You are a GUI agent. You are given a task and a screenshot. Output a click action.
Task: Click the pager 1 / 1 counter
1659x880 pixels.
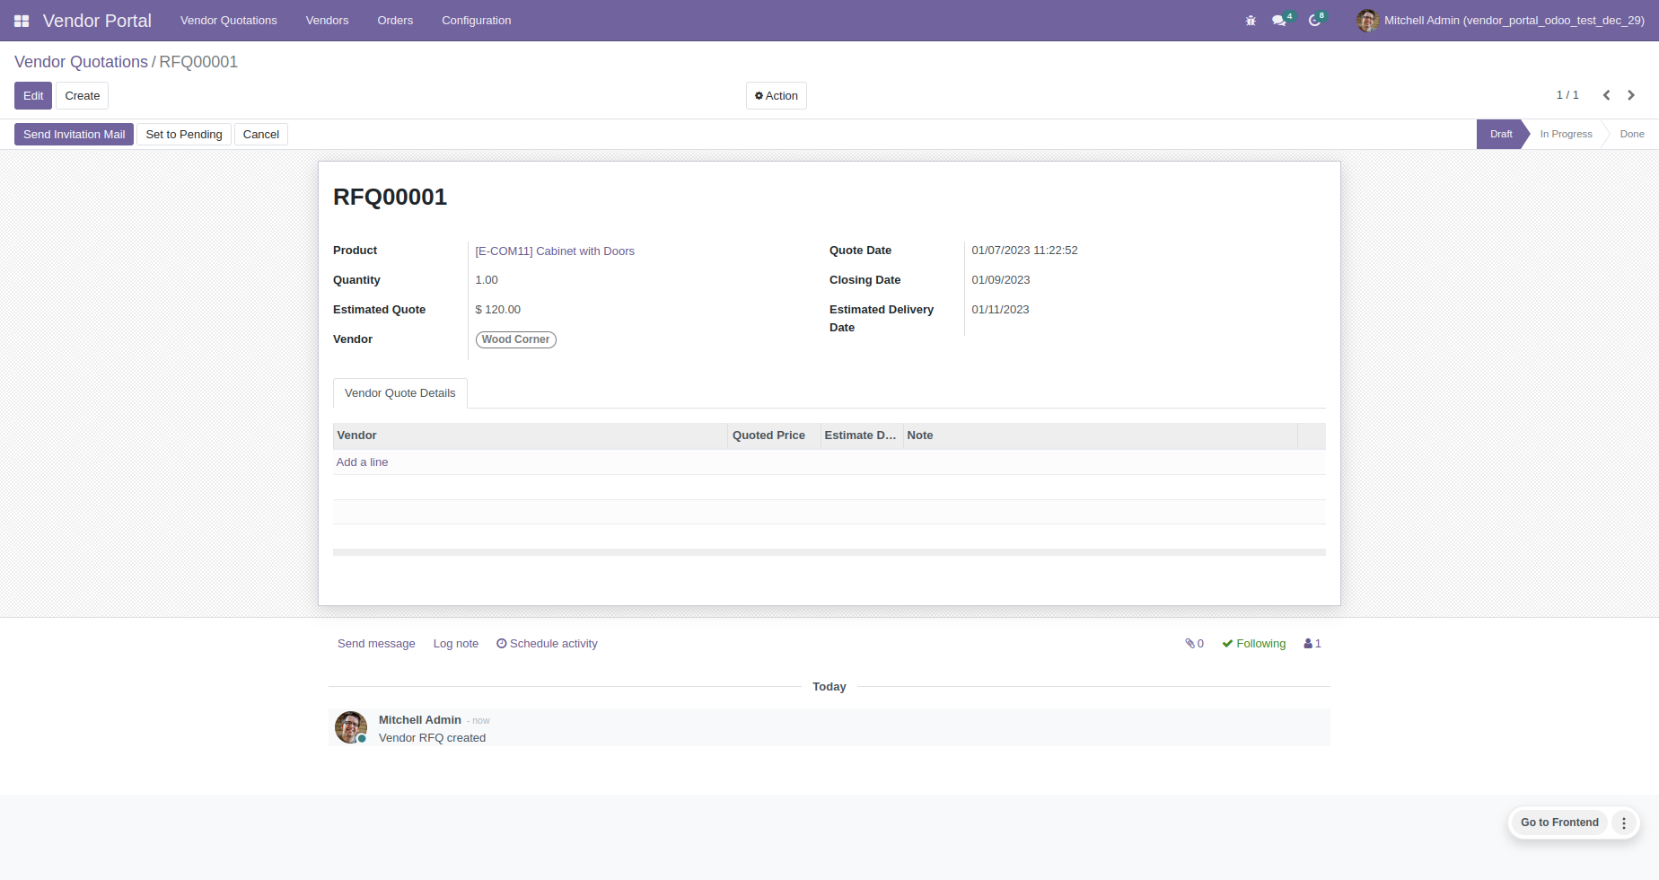click(x=1567, y=95)
